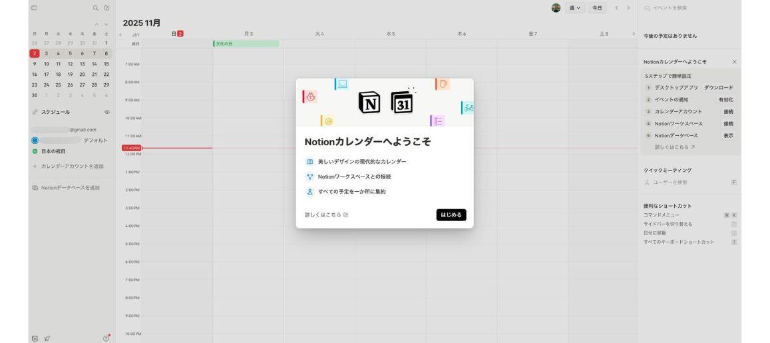Close the Notionカレンダーへようこそ side panel
770x343 pixels.
click(x=734, y=62)
